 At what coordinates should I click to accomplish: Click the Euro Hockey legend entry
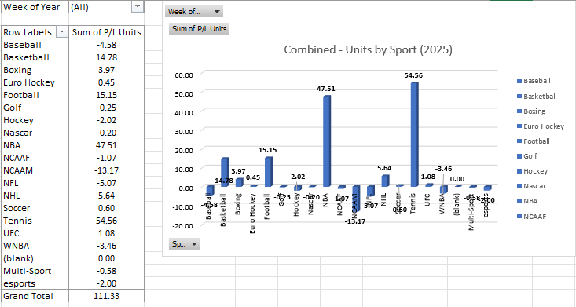pyautogui.click(x=541, y=126)
